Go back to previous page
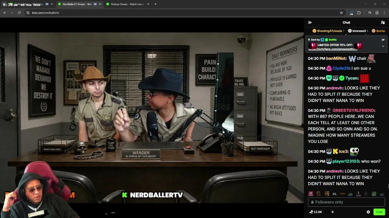This screenshot has width=389, height=218. [x=5, y=13]
